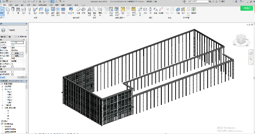Select the Ceiling tool icon
255x134 pixels.
point(41,11)
